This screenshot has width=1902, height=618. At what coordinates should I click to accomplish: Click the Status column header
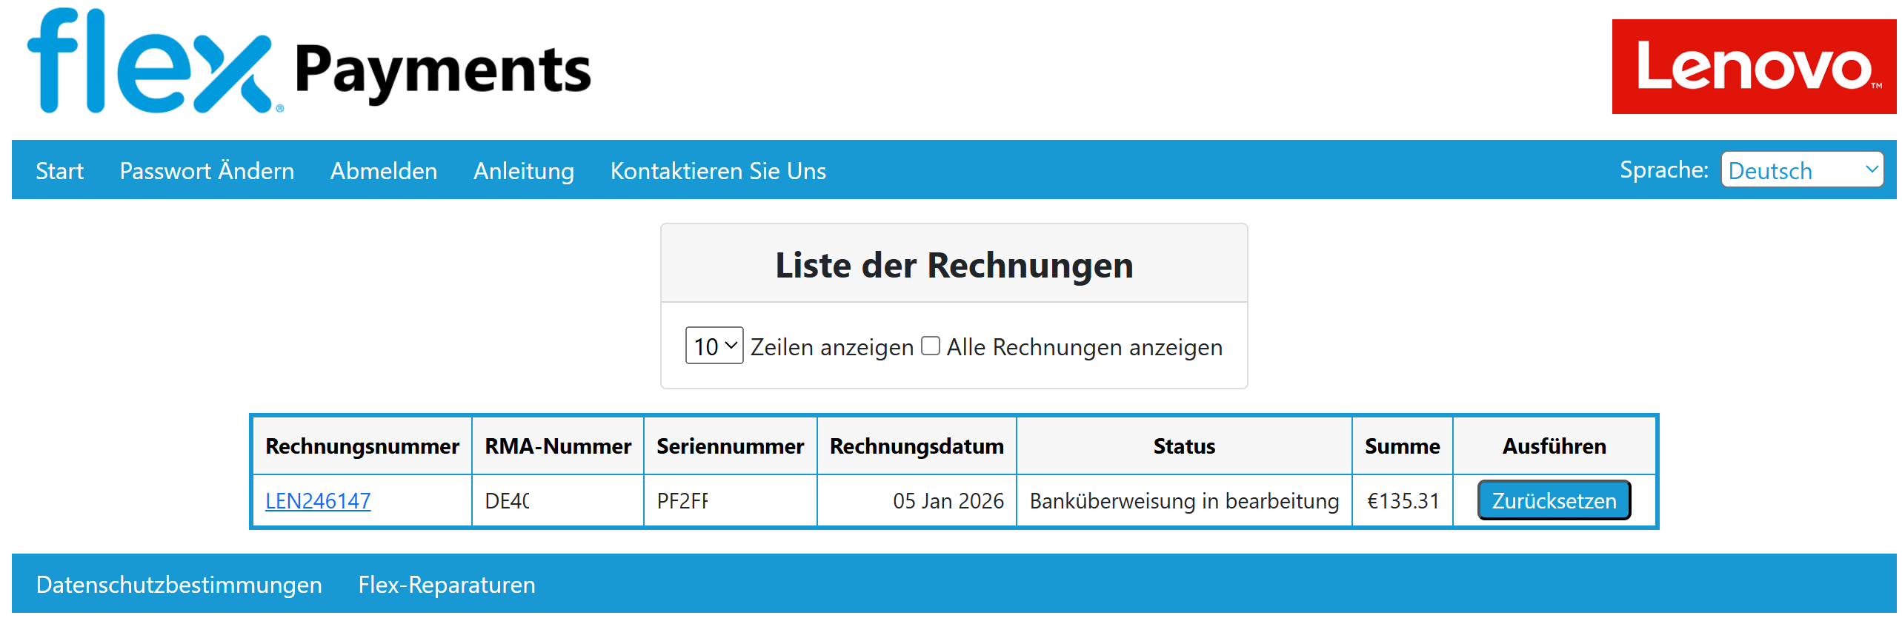tap(1183, 446)
